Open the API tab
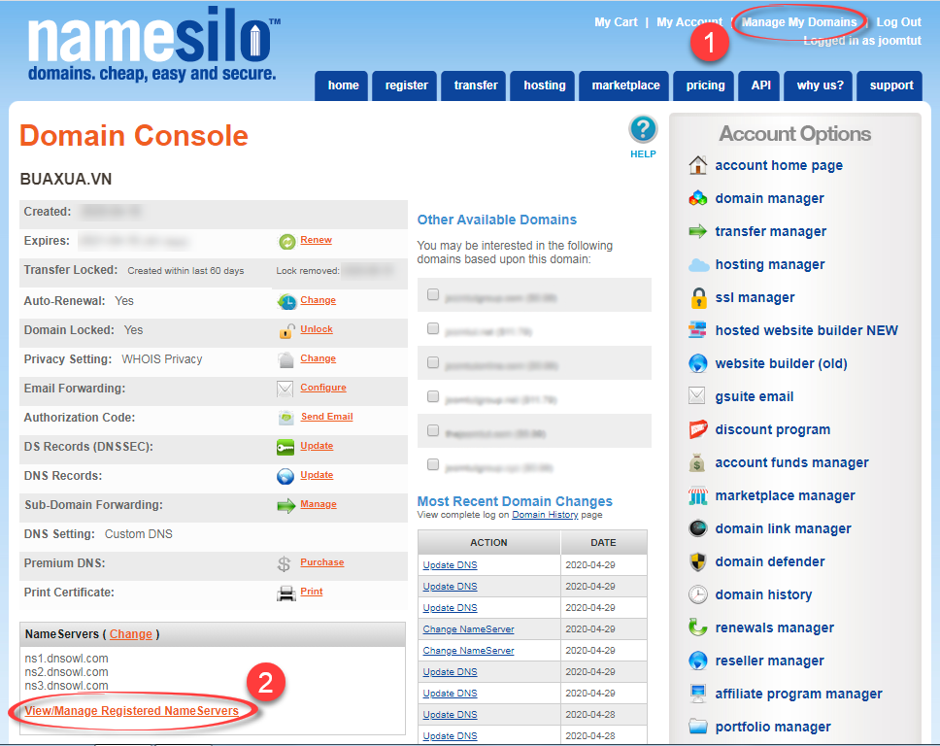This screenshot has width=940, height=746. pyautogui.click(x=760, y=85)
